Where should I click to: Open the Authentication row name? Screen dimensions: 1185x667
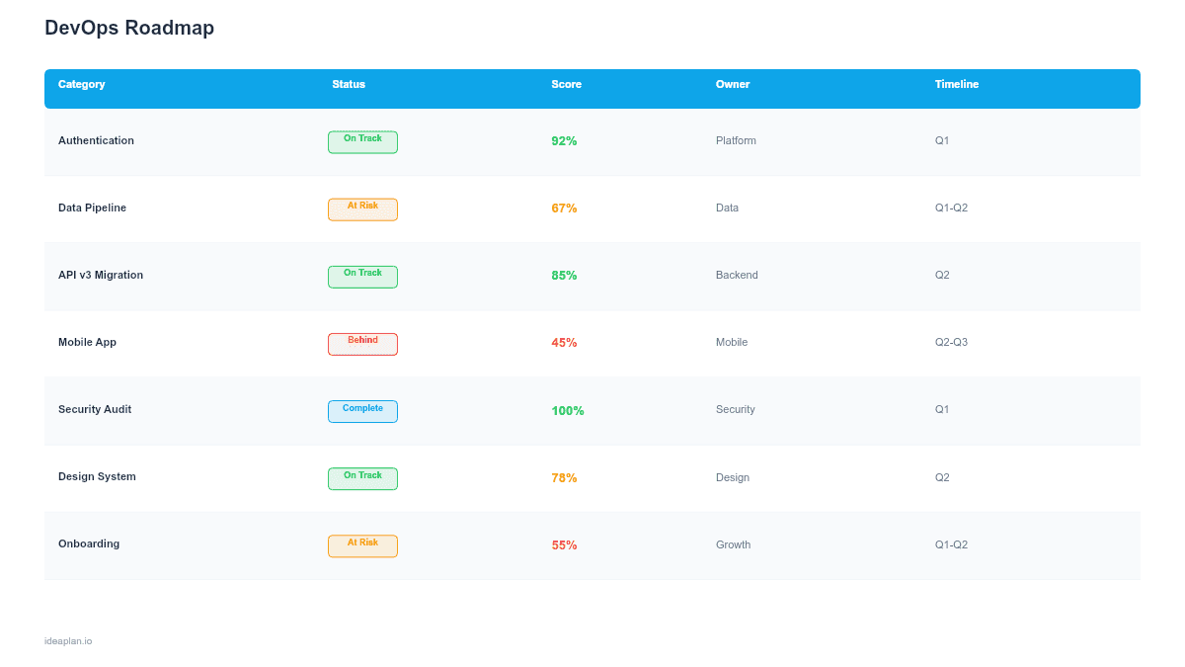click(x=96, y=141)
